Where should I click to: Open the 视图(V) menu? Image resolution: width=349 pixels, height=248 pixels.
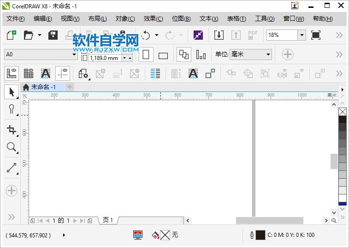tap(70, 19)
